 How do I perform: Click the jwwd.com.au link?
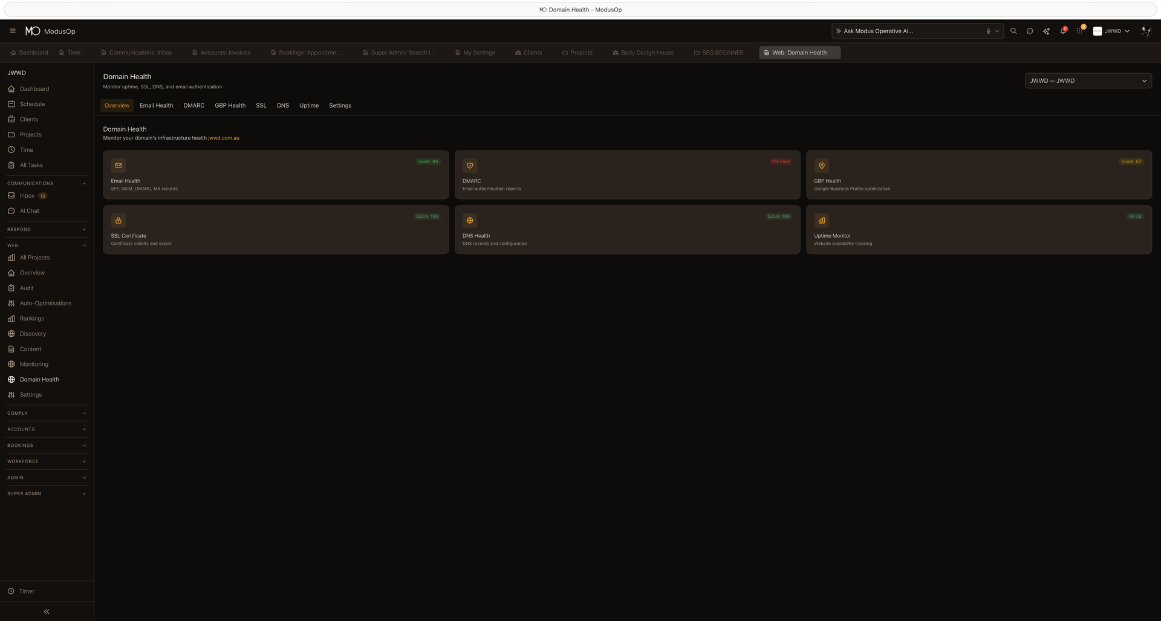tap(223, 138)
